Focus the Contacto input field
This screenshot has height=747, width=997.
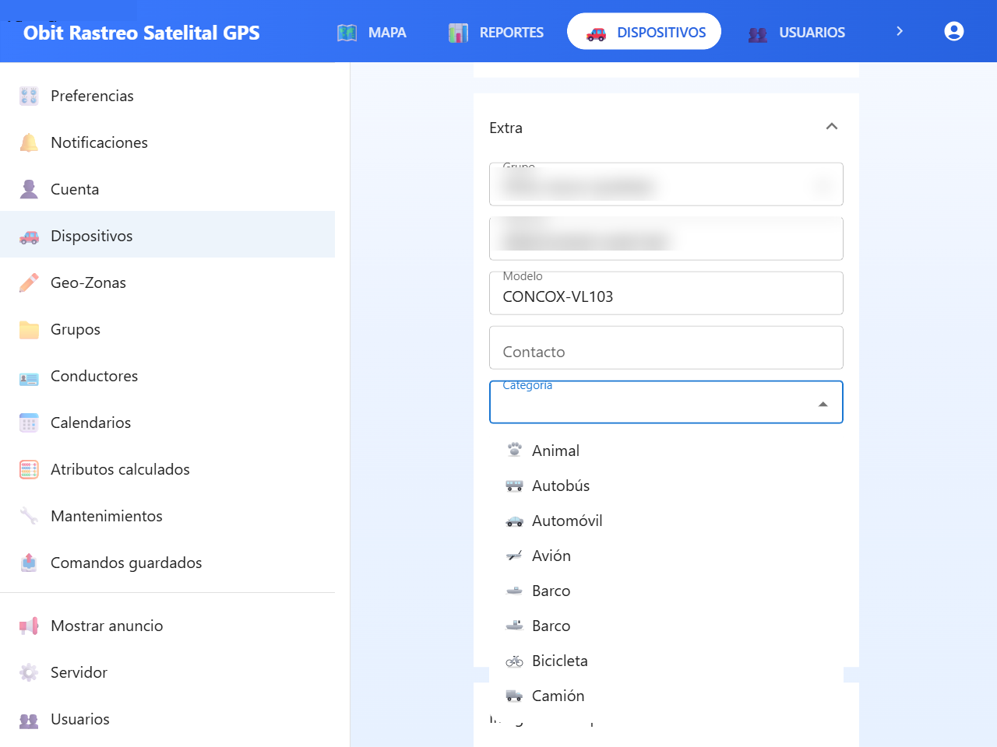(666, 348)
